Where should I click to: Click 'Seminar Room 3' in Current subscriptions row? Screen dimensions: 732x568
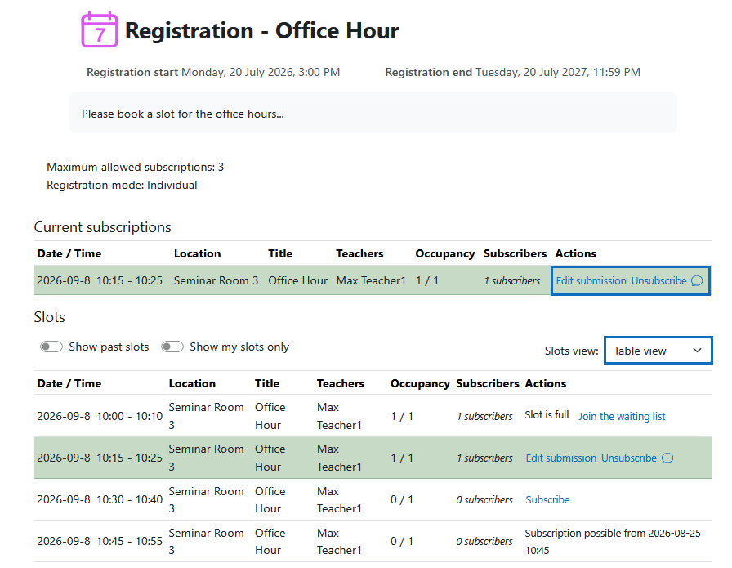216,280
